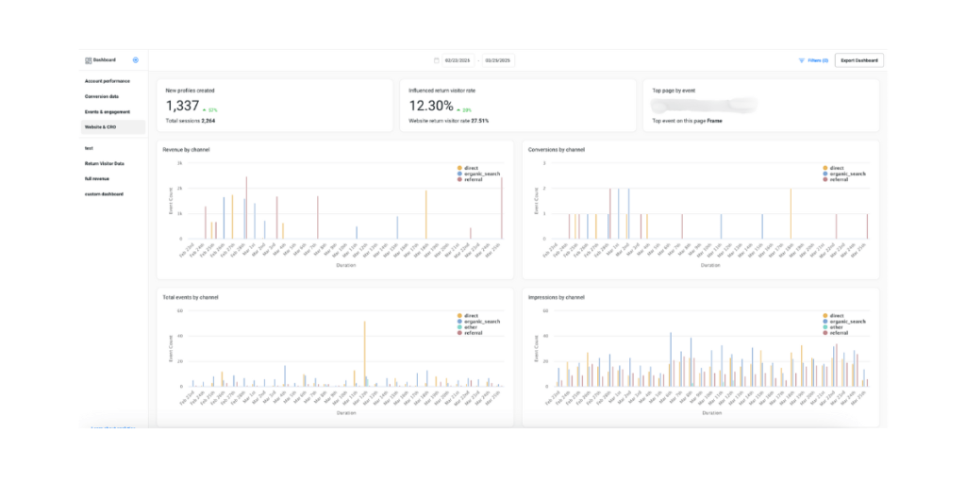Click the Mar 6th organic_search peak bar in Impressions
This screenshot has height=483, width=966.
[x=671, y=359]
